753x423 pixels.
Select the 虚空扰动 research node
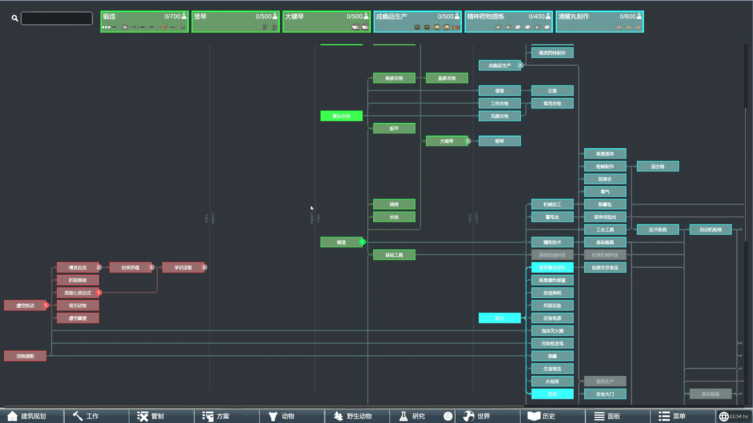point(25,305)
